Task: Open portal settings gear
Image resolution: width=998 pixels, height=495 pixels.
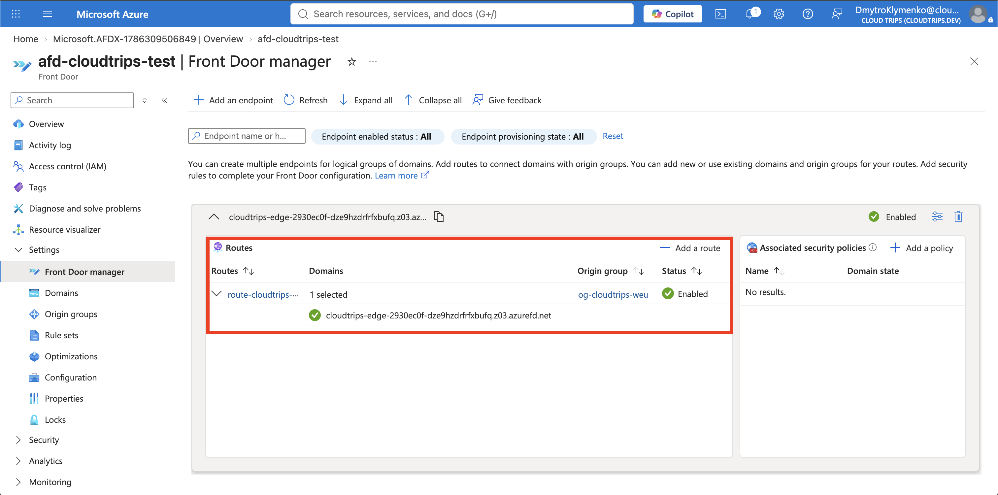Action: [779, 14]
